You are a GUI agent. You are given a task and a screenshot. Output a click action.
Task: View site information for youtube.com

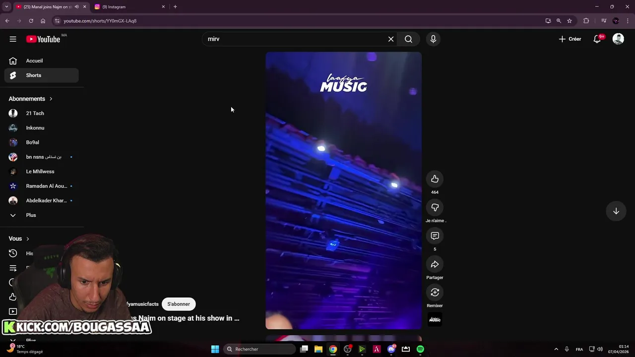tap(57, 21)
